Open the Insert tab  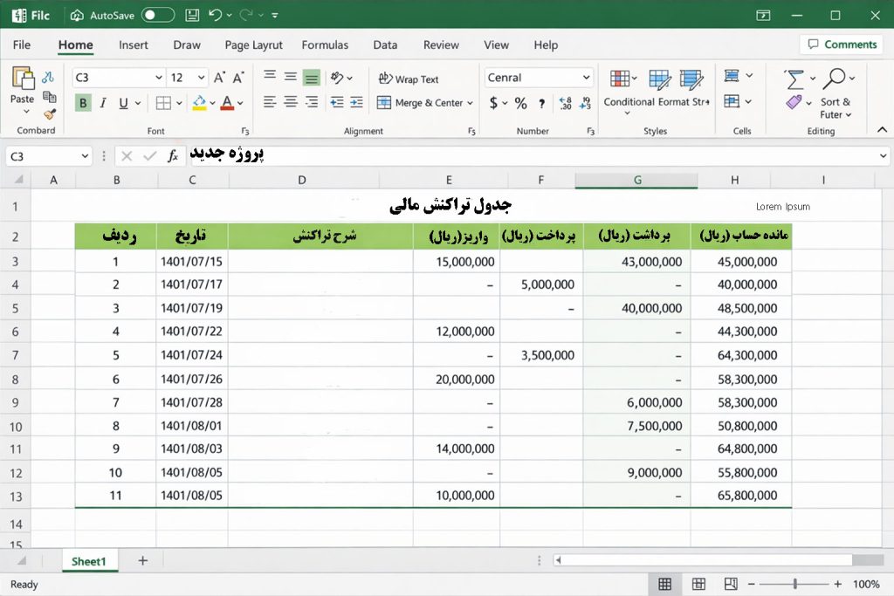(x=134, y=45)
